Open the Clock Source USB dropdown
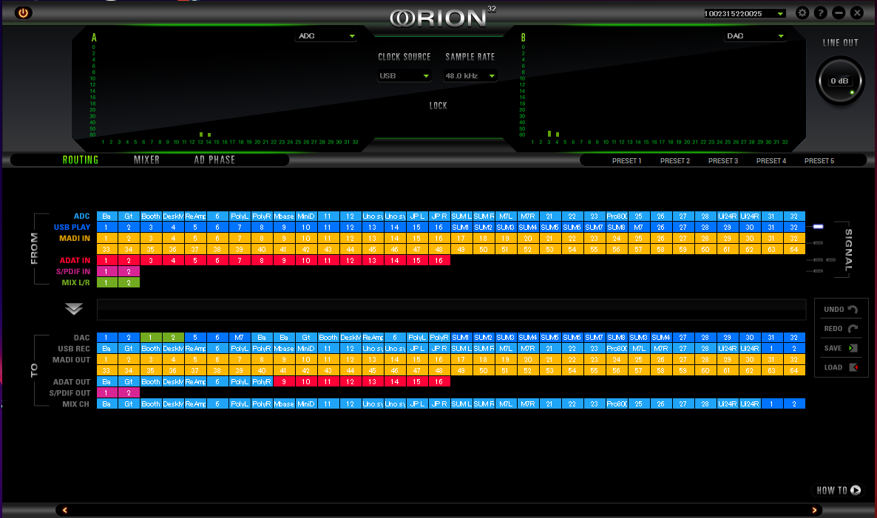Screen dimensions: 877x518 tap(404, 75)
